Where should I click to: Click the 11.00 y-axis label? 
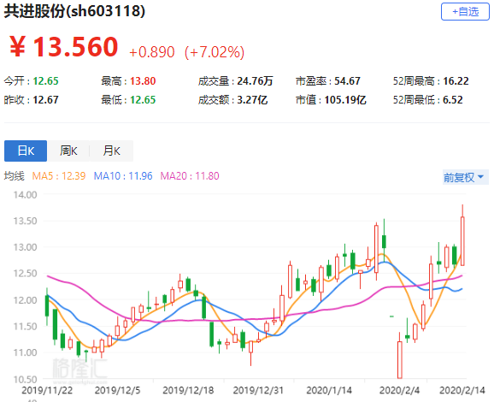tap(25, 352)
